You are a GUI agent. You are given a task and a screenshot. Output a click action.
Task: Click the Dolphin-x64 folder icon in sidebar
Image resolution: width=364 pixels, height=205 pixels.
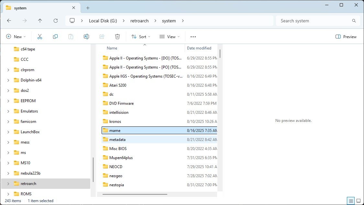17,80
